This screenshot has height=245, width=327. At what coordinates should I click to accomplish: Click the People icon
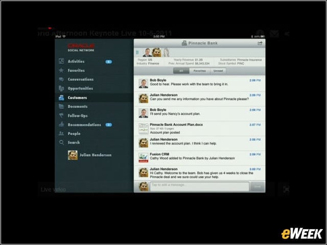coord(61,133)
